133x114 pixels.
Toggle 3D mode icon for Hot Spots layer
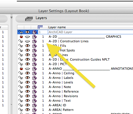tap(34, 50)
